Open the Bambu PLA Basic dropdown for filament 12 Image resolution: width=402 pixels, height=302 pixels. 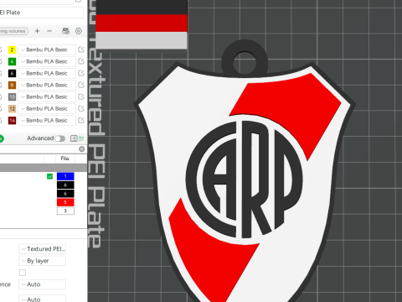(x=47, y=108)
